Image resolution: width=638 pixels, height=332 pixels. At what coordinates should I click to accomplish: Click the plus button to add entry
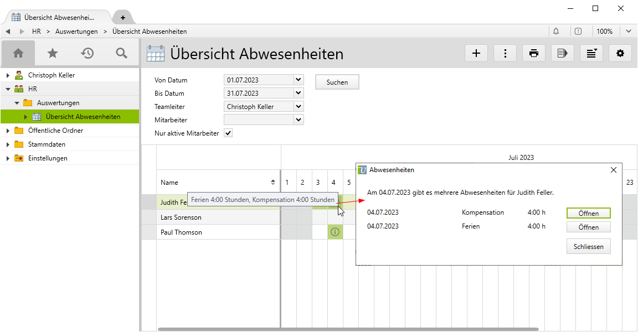(476, 53)
